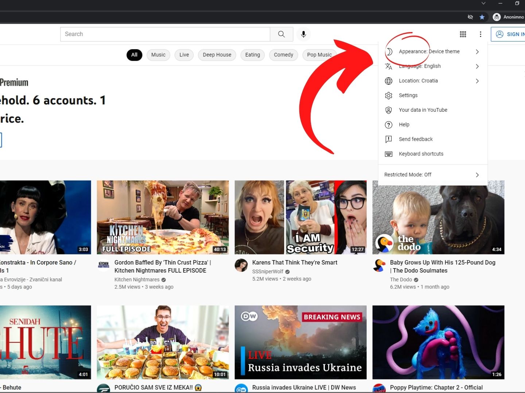The width and height of the screenshot is (525, 393).
Task: Bookmark this page with star icon
Action: [482, 17]
